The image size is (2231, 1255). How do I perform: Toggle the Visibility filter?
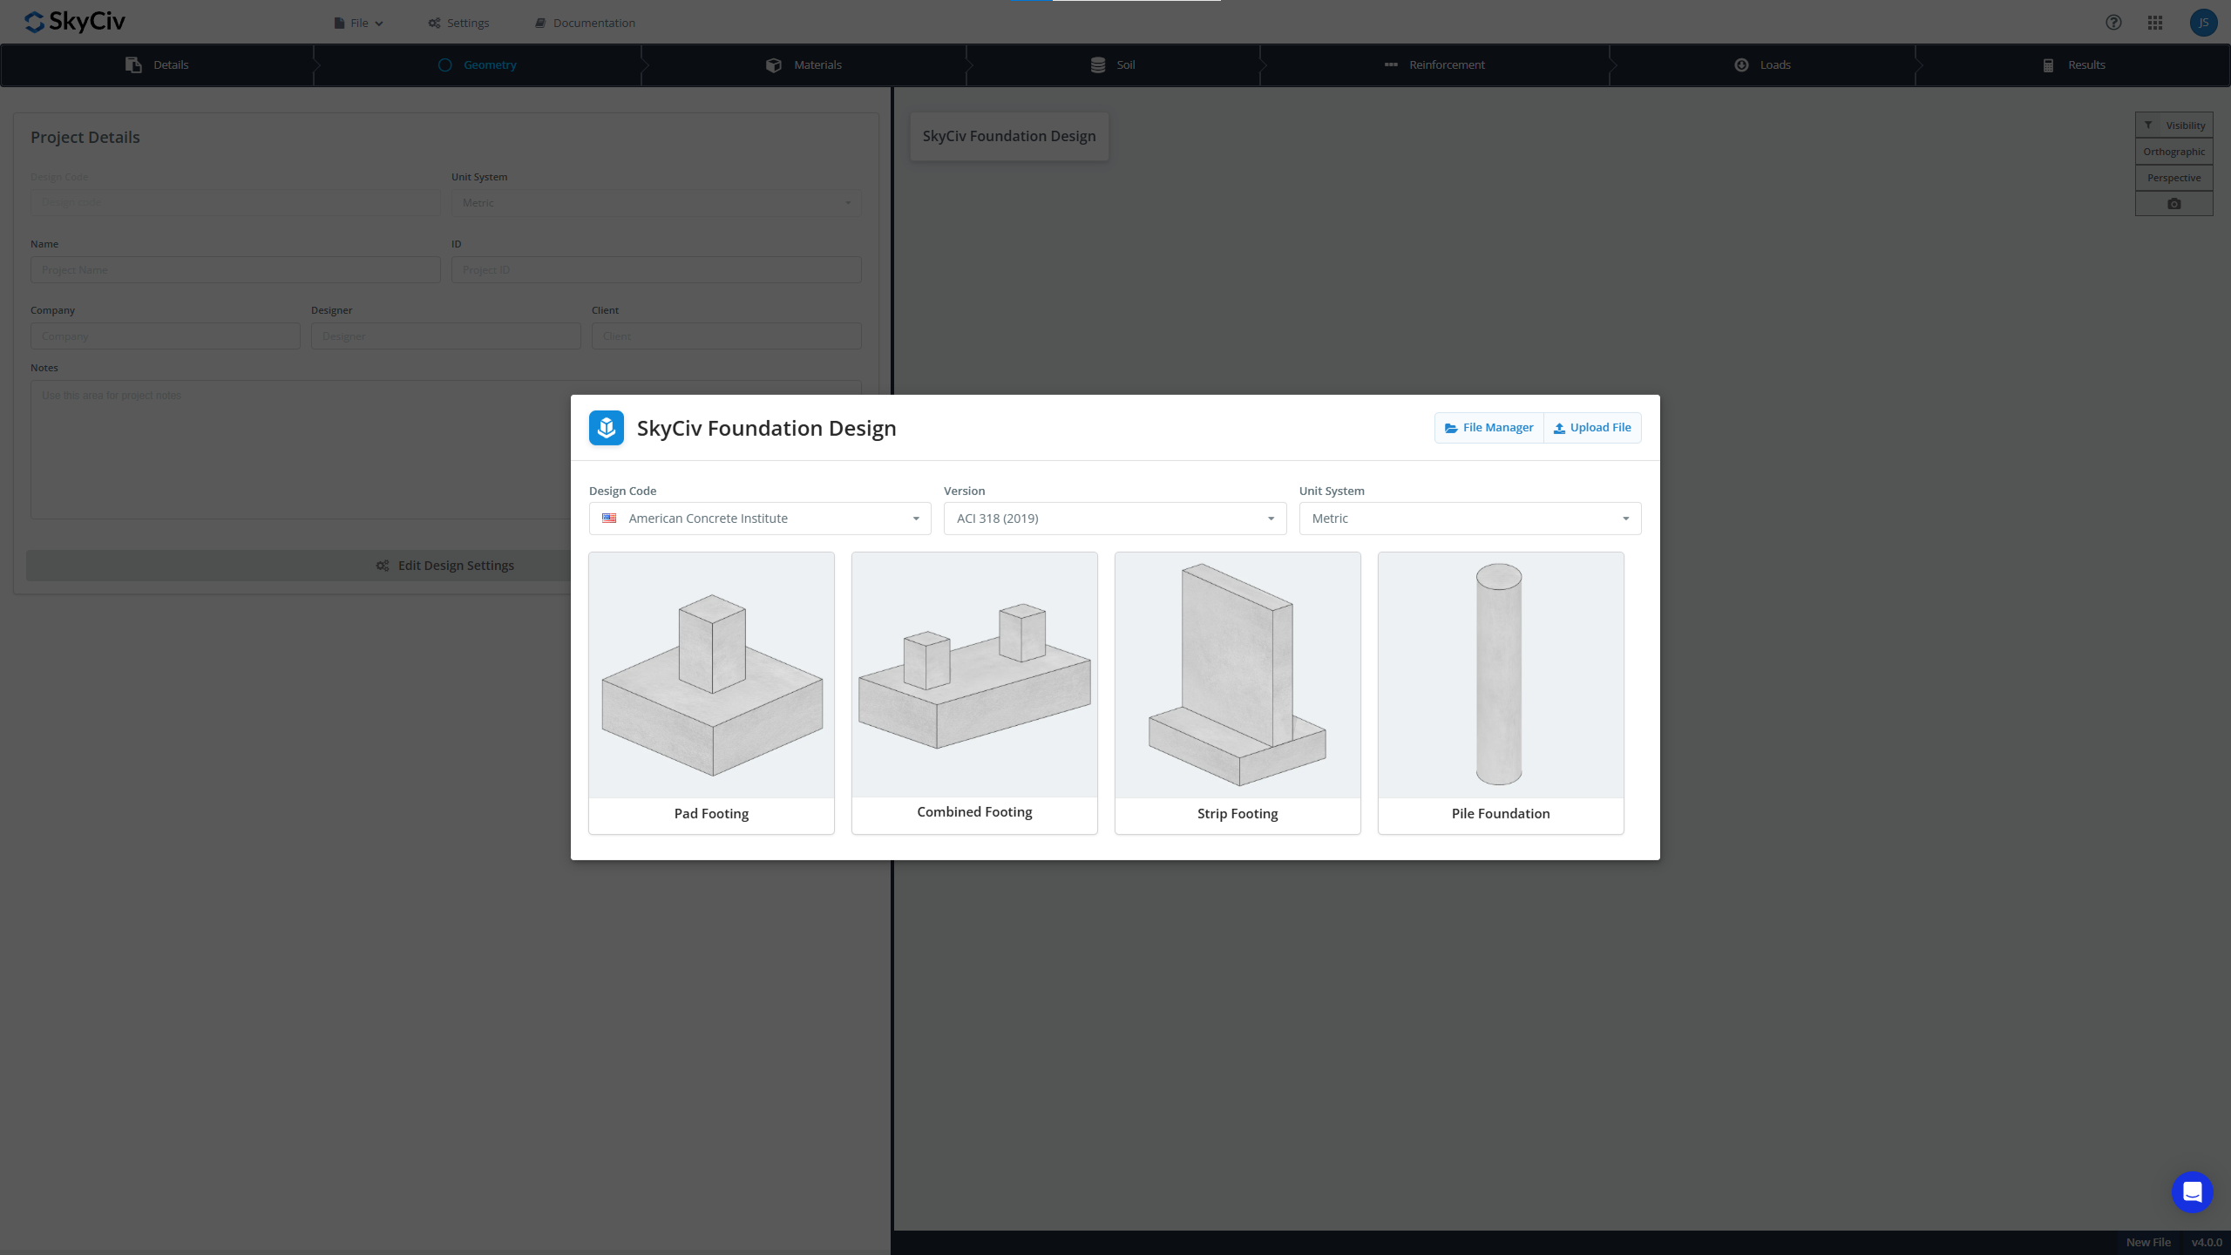pyautogui.click(x=2174, y=125)
